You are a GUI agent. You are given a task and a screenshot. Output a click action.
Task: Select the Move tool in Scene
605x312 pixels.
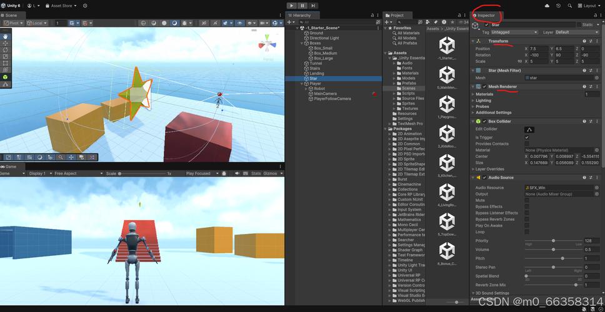click(6, 43)
